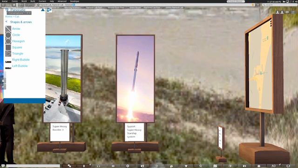The height and width of the screenshot is (168, 298).
Task: Click the Circle shape icon
Action: pos(8,35)
